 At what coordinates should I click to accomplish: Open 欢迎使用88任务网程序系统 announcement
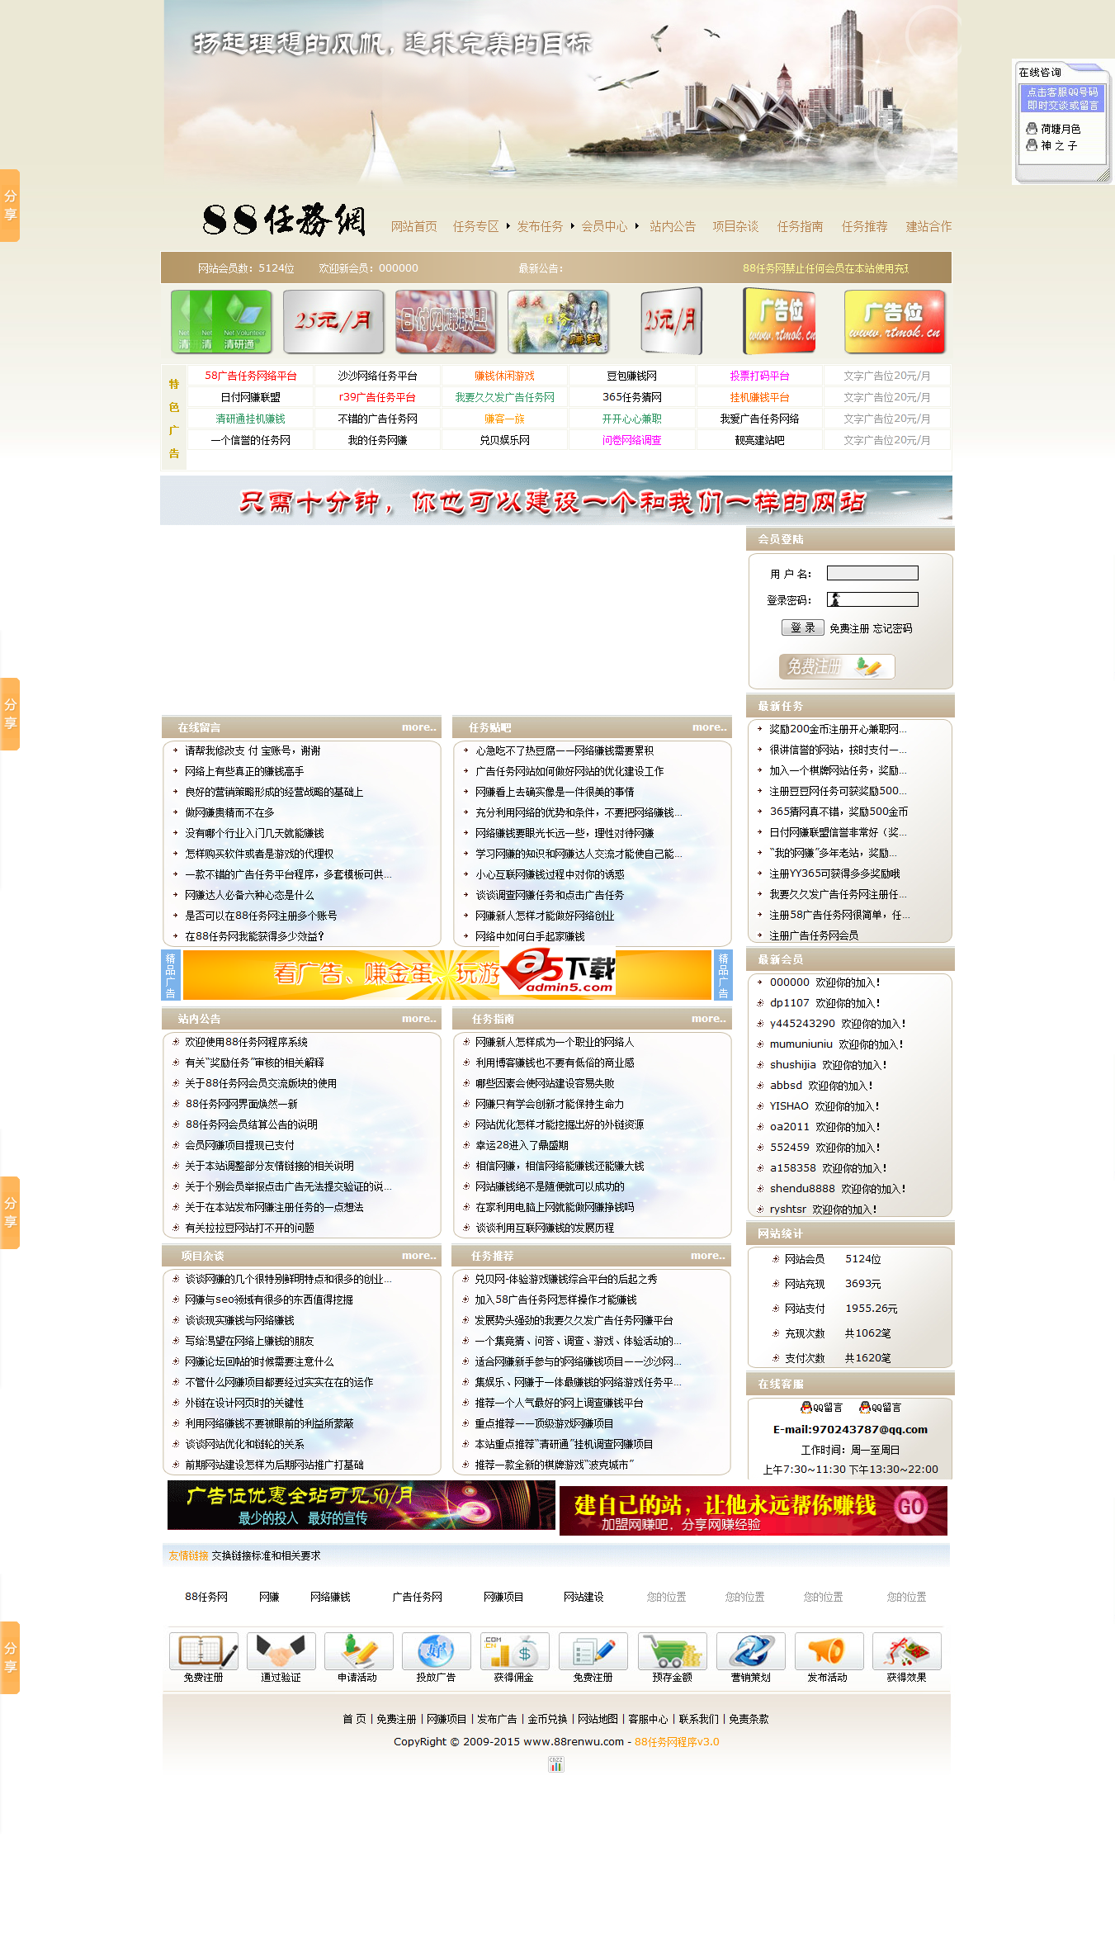click(247, 1042)
